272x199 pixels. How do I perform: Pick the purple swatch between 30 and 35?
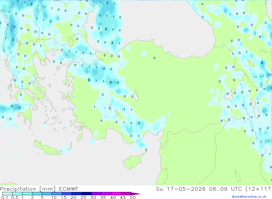point(96,194)
